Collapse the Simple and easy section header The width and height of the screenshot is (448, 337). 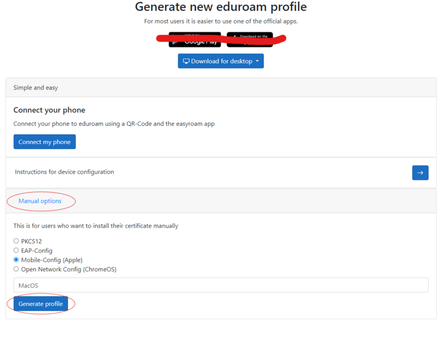point(36,88)
